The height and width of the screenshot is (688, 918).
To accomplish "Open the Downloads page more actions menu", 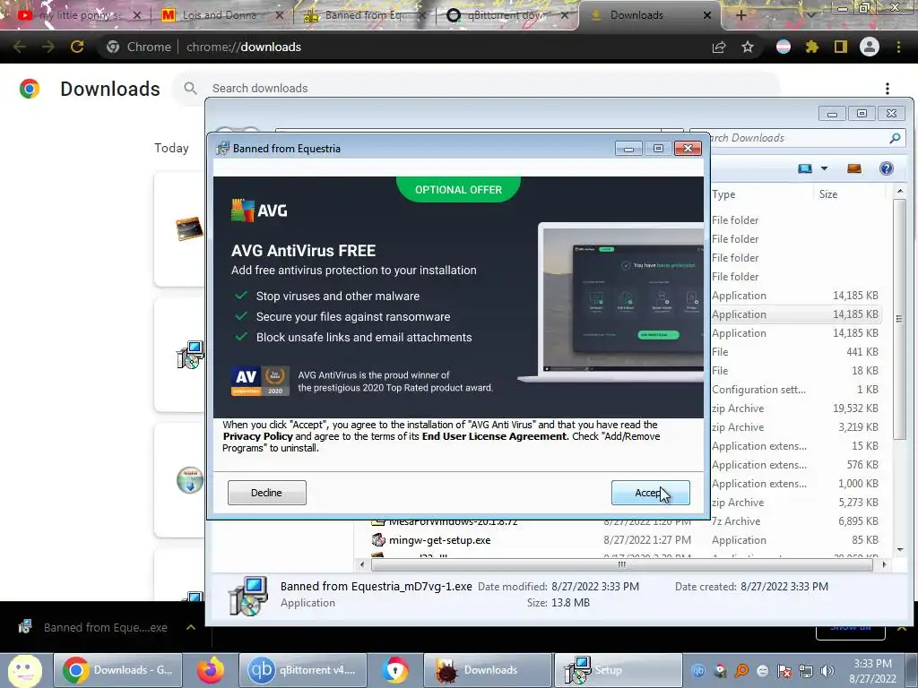I will click(888, 89).
